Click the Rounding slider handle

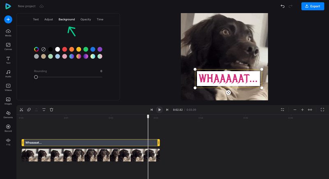pyautogui.click(x=36, y=77)
